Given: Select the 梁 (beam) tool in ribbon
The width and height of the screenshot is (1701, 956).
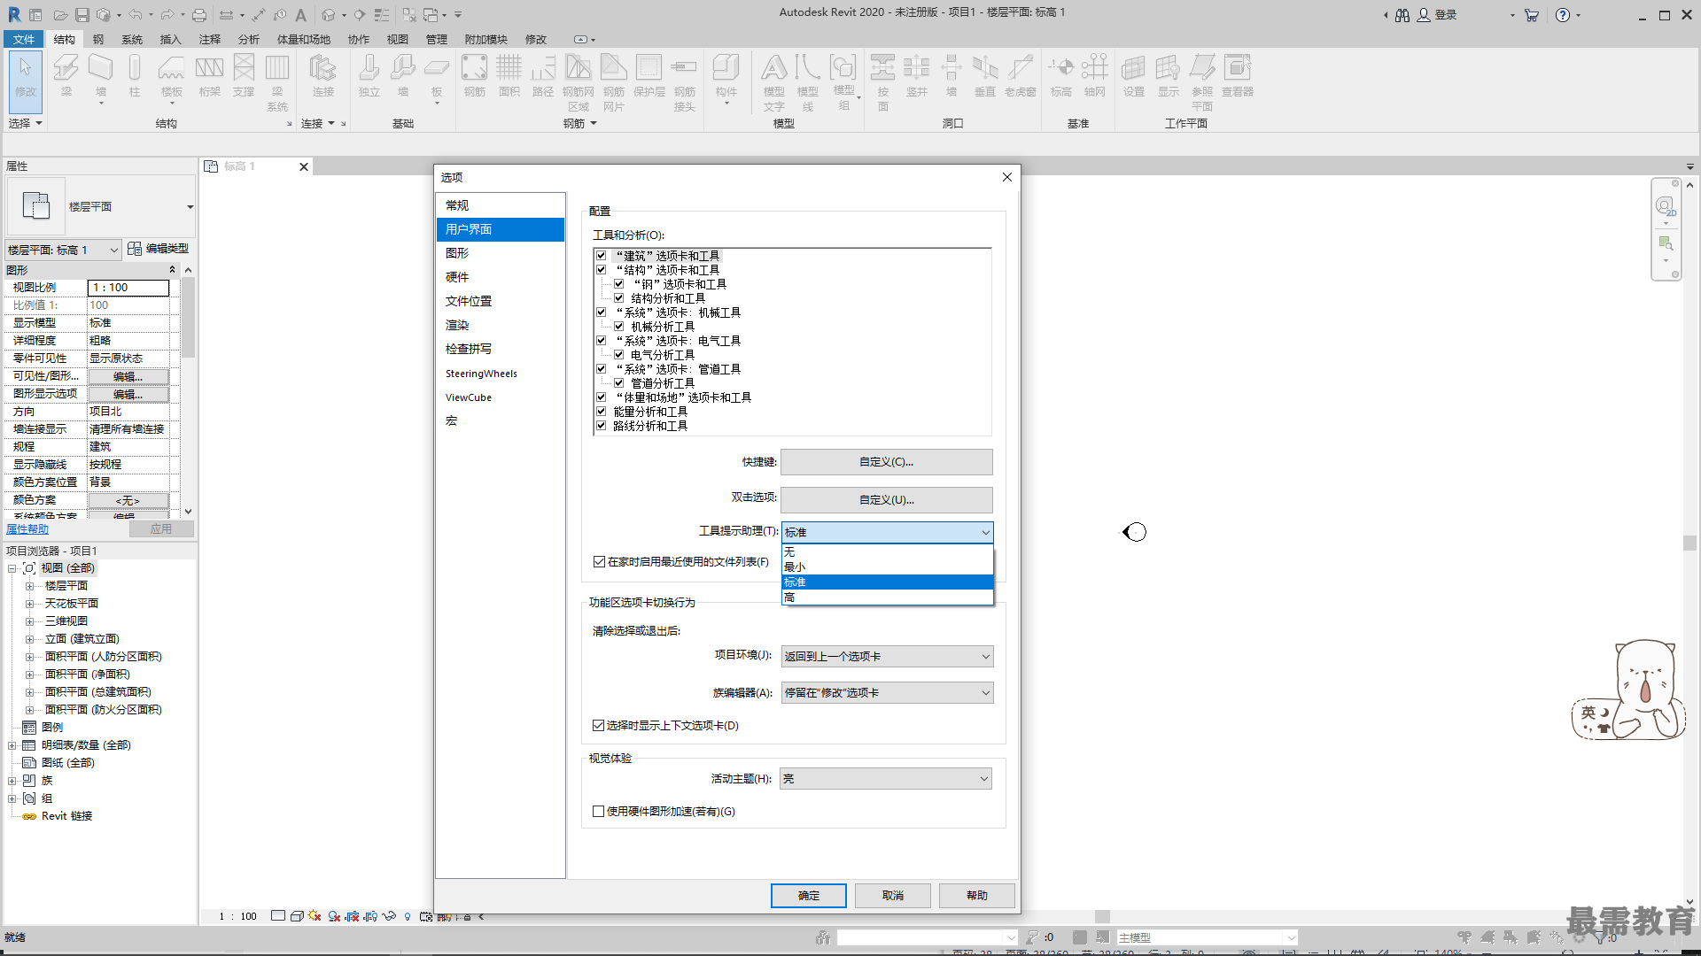Looking at the screenshot, I should coord(66,75).
